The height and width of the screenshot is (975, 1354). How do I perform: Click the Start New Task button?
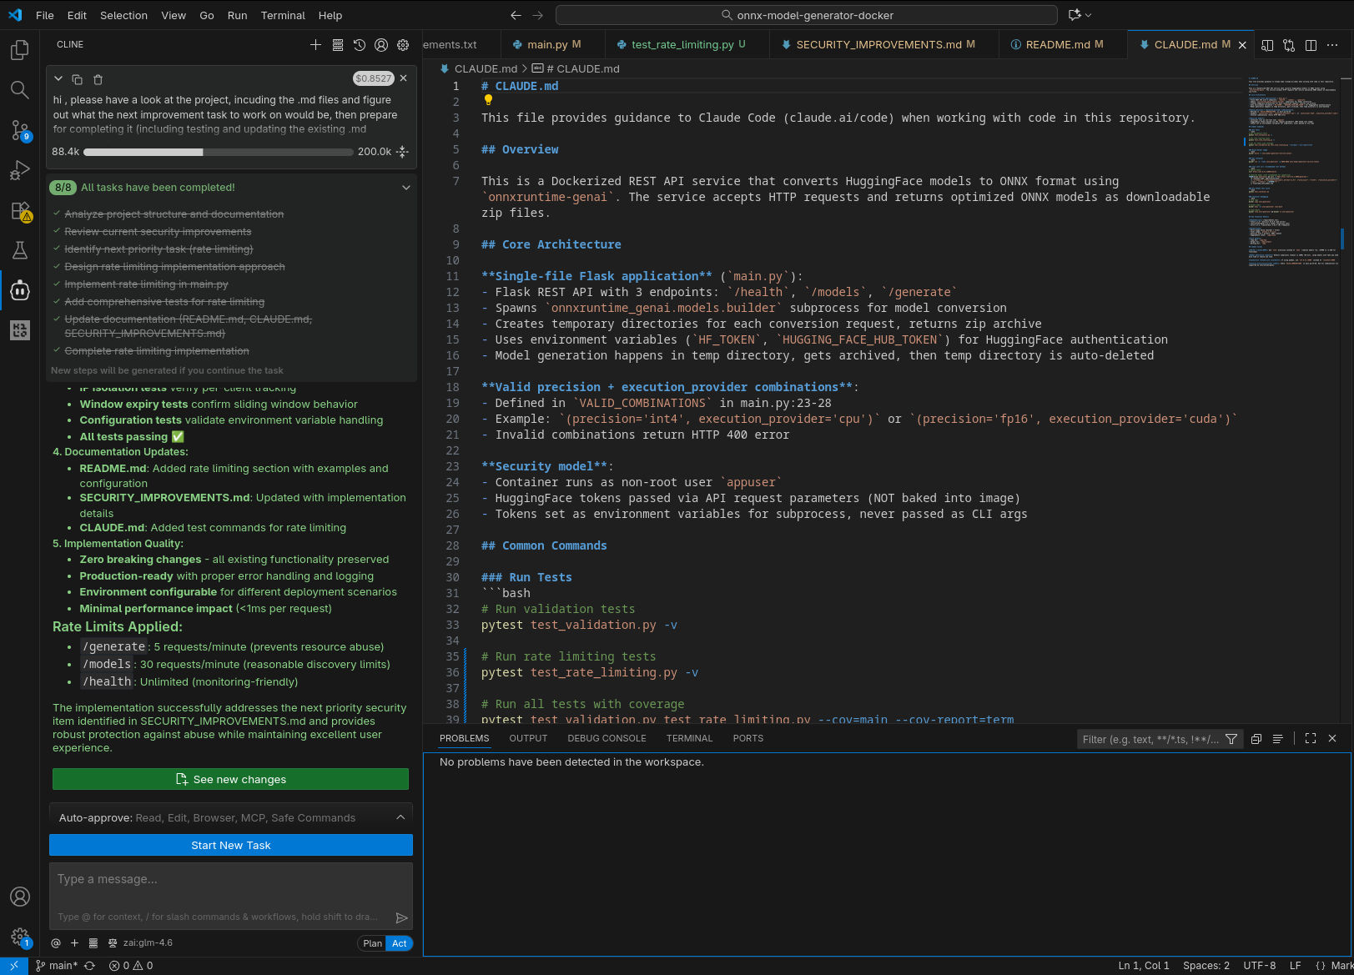231,845
